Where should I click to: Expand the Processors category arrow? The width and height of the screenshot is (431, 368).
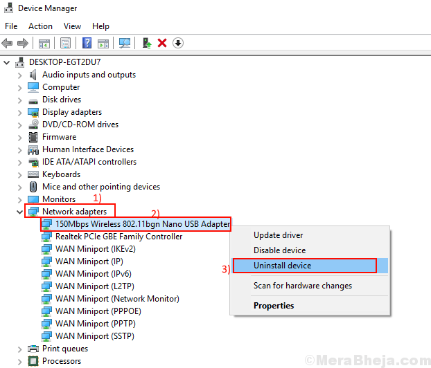click(x=19, y=362)
